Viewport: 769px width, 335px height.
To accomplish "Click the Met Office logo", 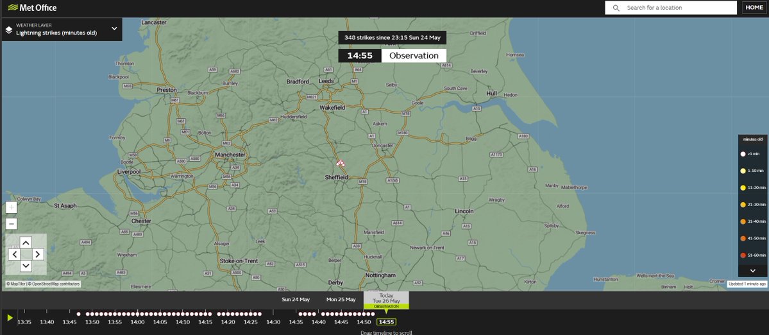I will pos(32,7).
